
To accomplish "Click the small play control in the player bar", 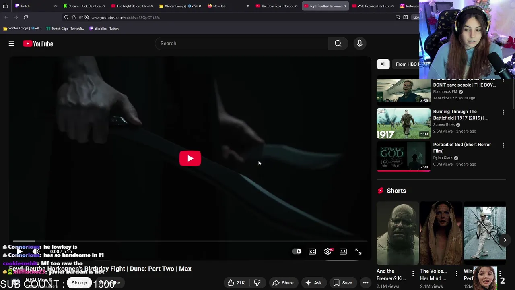I will pyautogui.click(x=19, y=251).
